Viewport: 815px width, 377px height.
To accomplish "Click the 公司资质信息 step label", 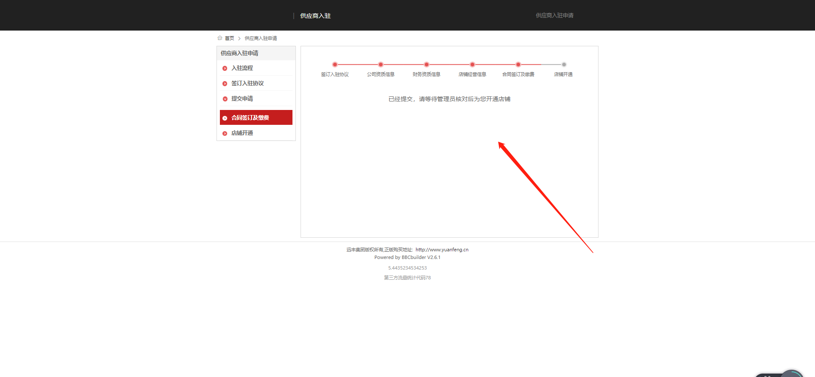I will [x=381, y=74].
